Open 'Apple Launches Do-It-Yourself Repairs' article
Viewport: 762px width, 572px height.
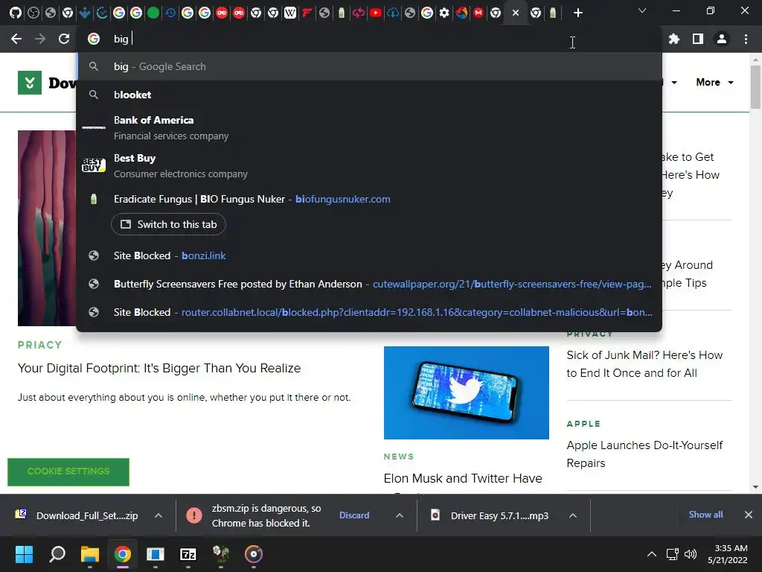coord(644,454)
